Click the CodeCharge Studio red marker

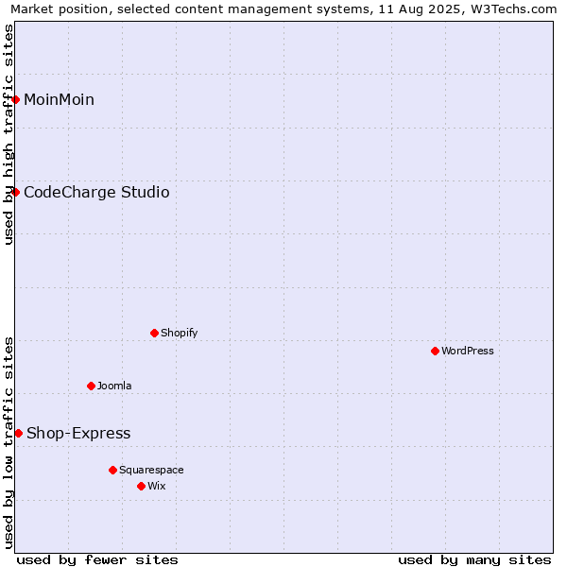click(15, 192)
